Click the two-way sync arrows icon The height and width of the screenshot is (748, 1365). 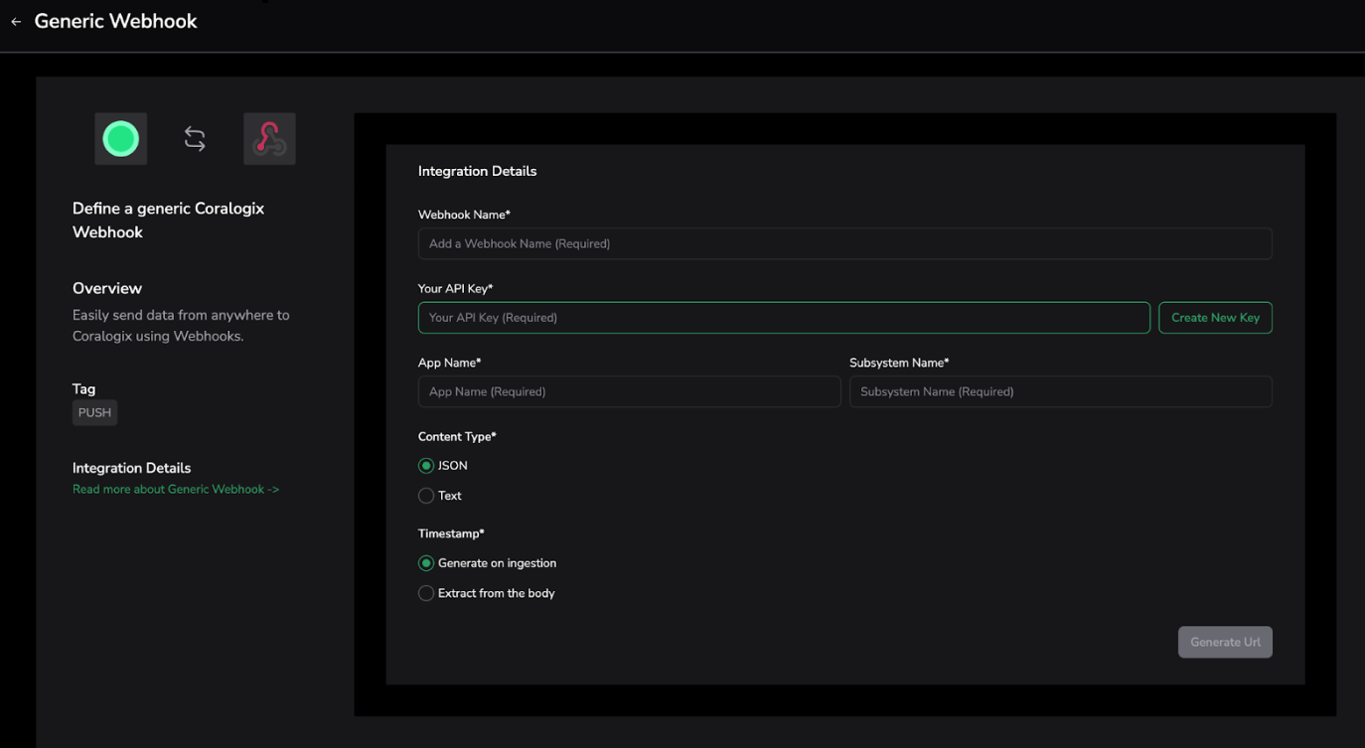tap(195, 139)
